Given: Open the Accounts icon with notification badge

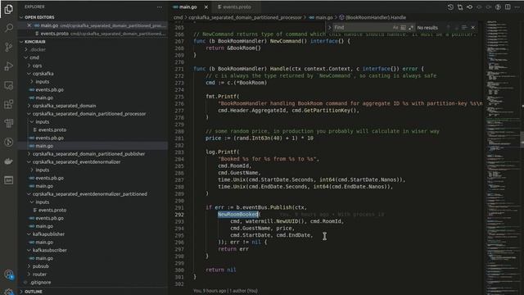Looking at the screenshot, I should tap(9, 275).
